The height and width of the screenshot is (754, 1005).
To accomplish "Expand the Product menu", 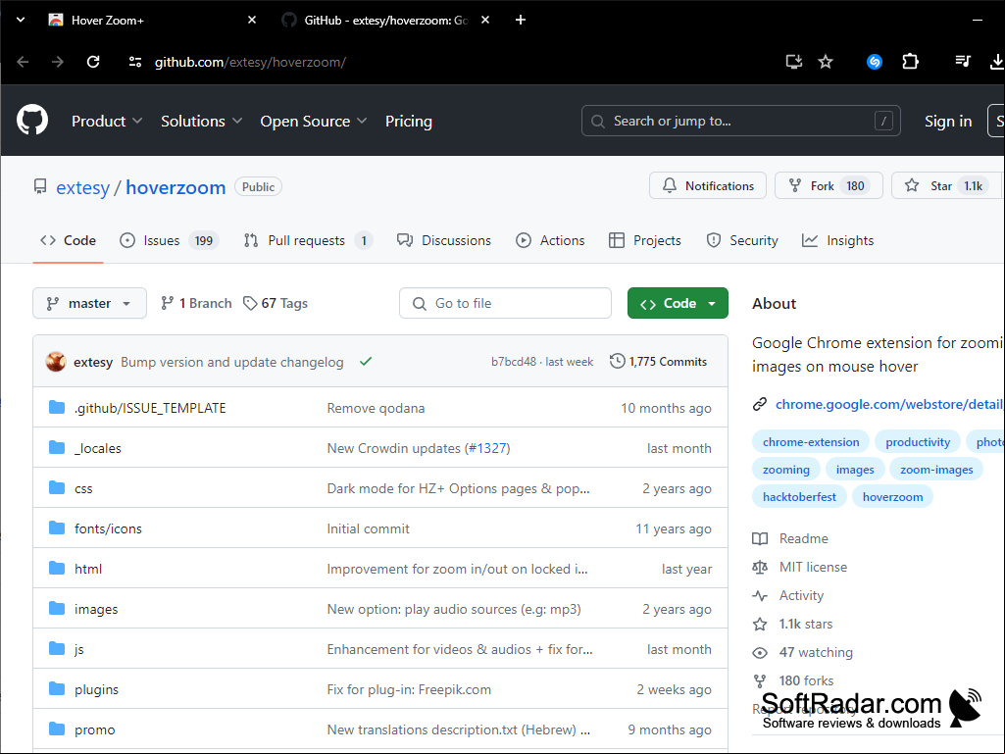I will 107,122.
